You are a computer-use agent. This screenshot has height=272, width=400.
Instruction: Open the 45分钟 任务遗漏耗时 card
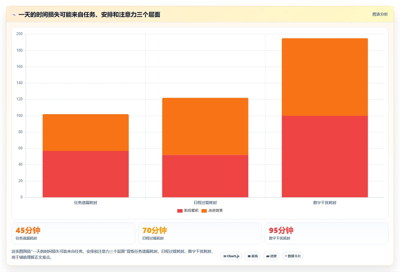(x=73, y=233)
